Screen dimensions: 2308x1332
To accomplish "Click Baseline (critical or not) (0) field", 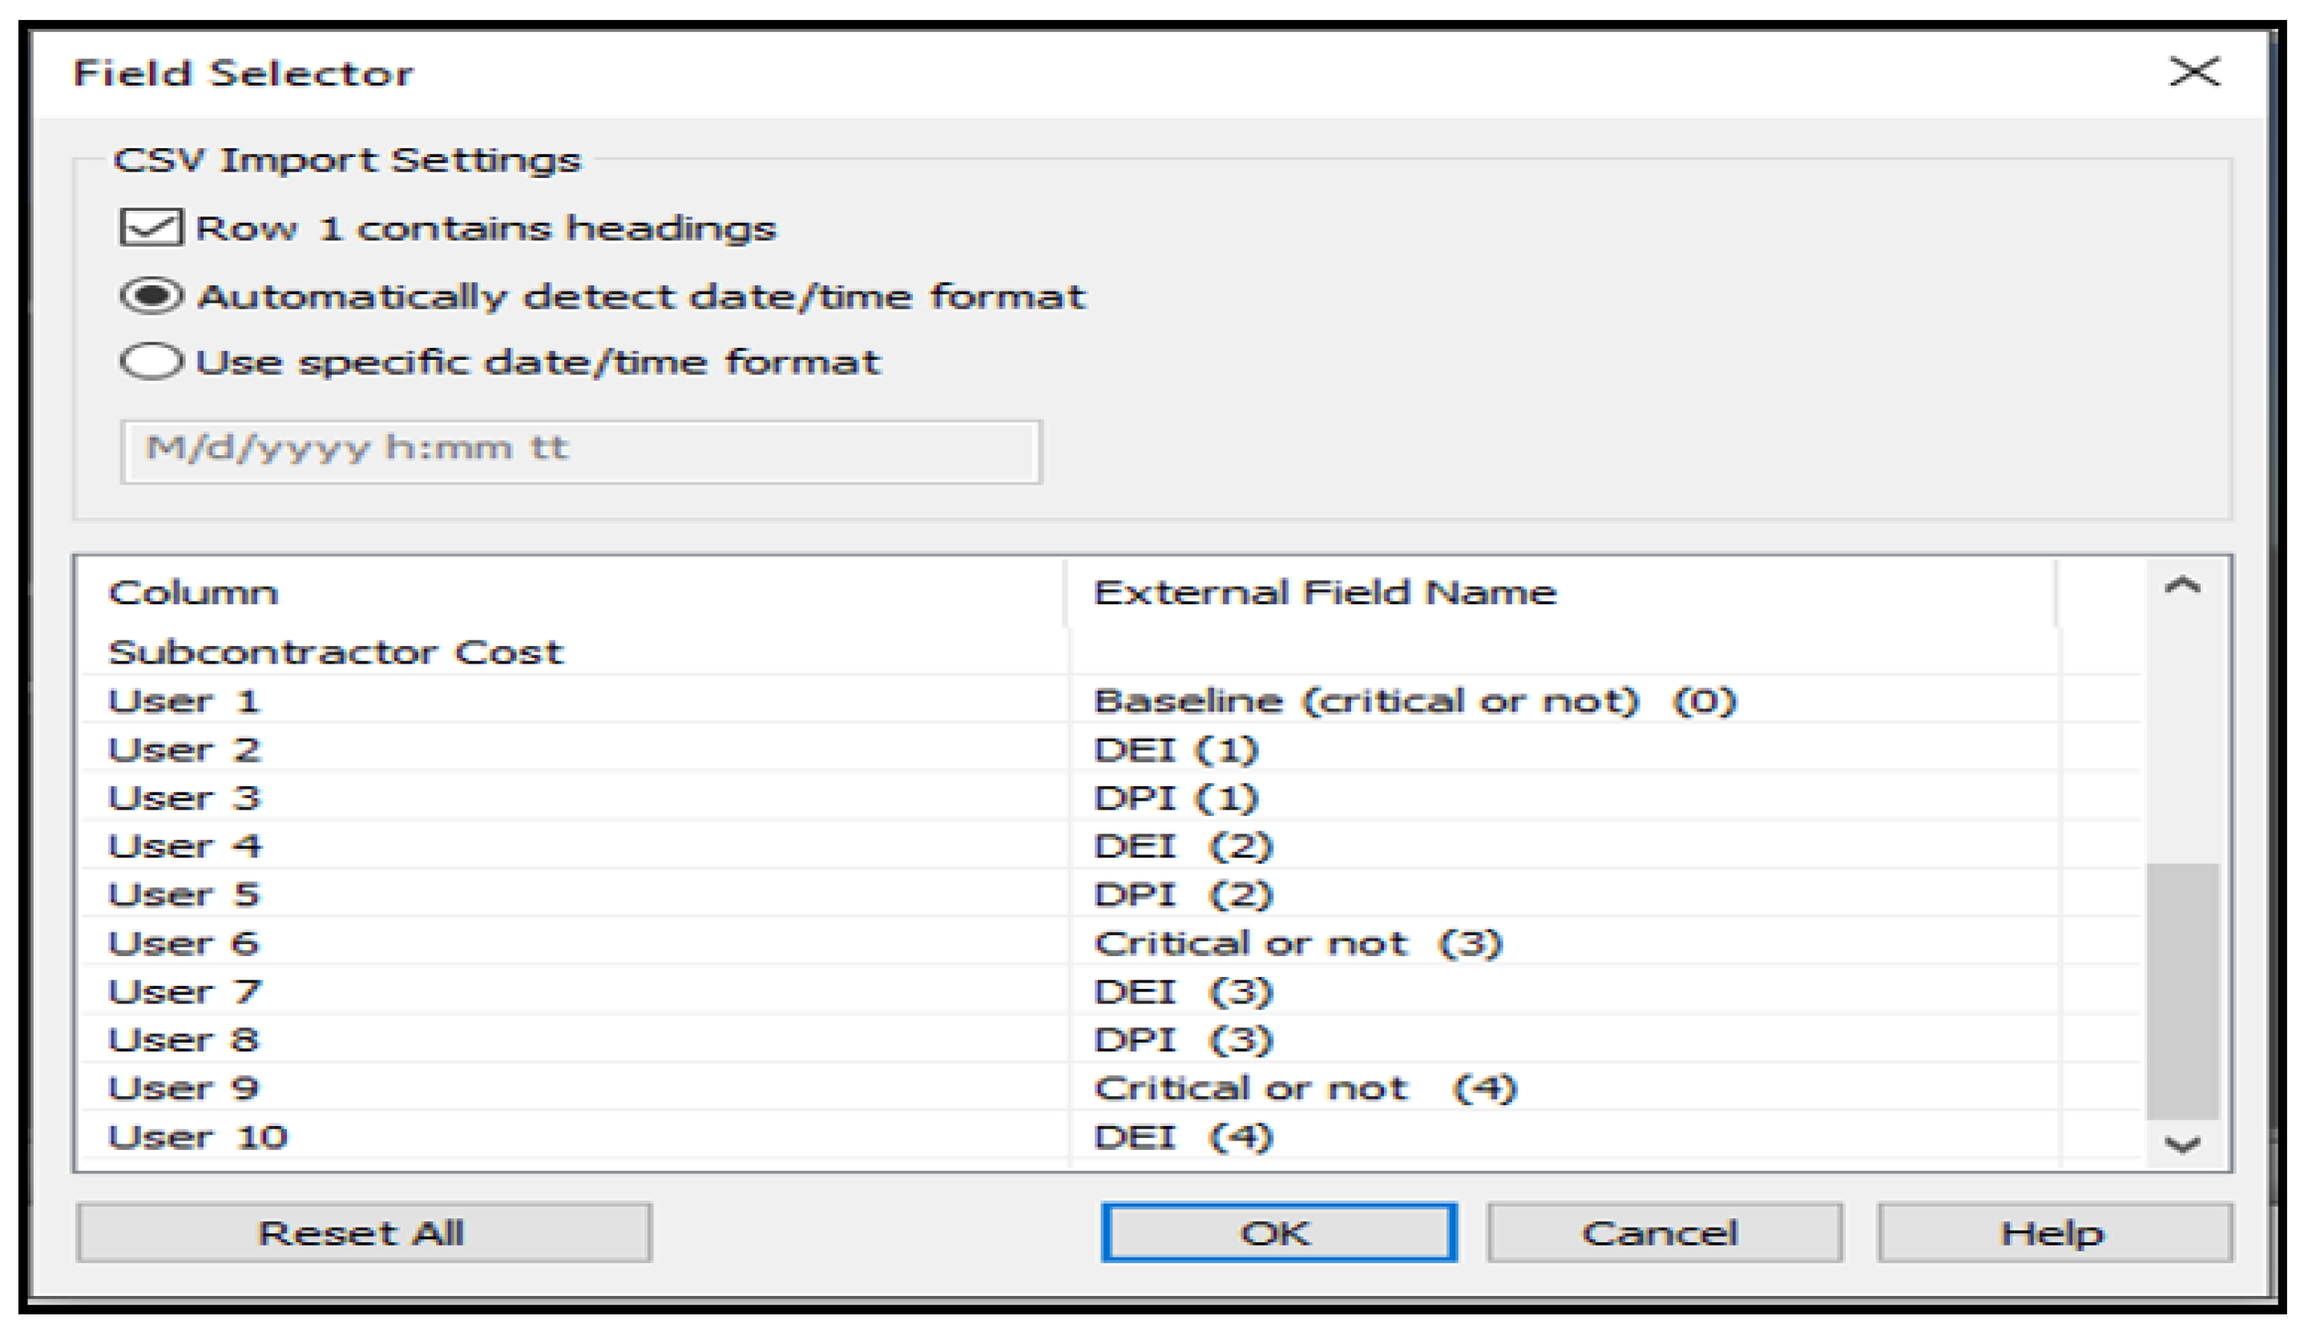I will [1414, 702].
